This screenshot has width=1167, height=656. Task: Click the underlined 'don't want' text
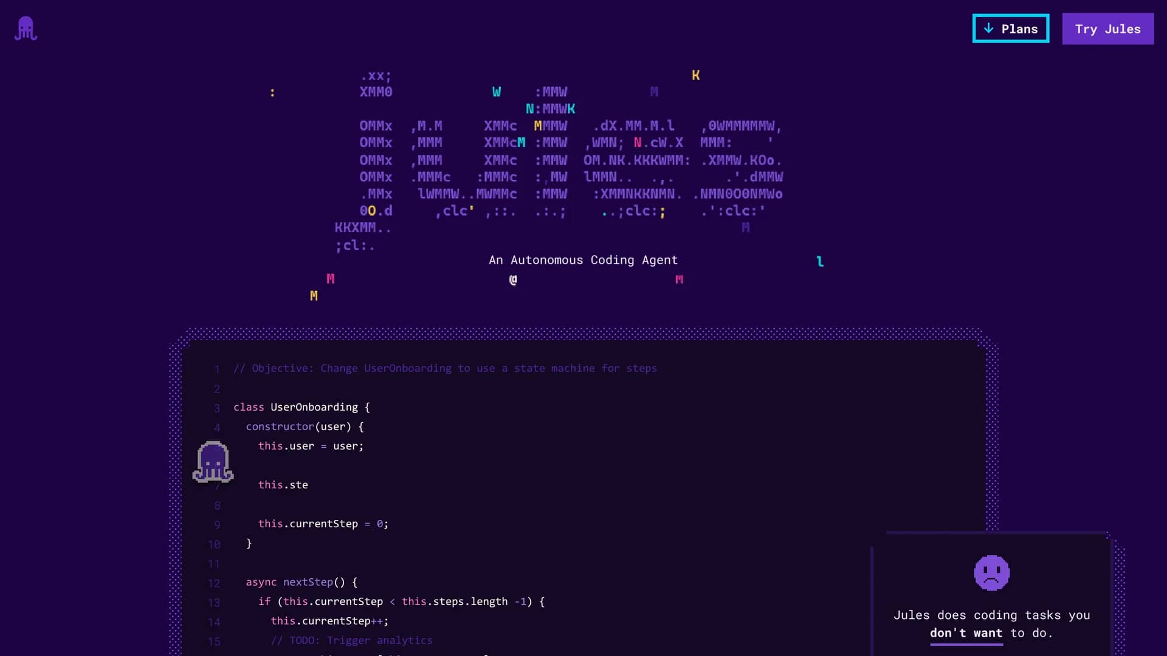966,633
